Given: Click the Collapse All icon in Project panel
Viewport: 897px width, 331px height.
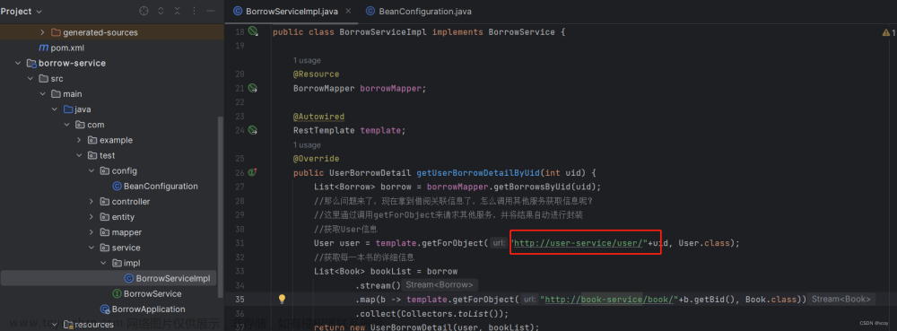Looking at the screenshot, I should pos(178,11).
